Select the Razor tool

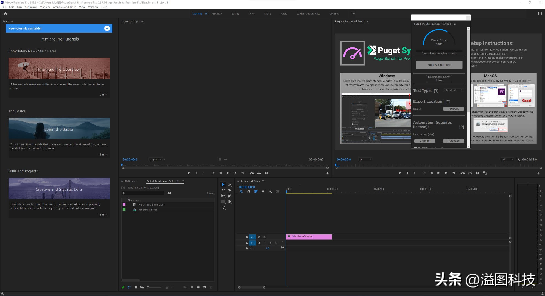pyautogui.click(x=230, y=190)
